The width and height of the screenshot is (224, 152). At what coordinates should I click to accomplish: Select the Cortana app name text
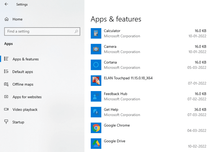(x=110, y=62)
